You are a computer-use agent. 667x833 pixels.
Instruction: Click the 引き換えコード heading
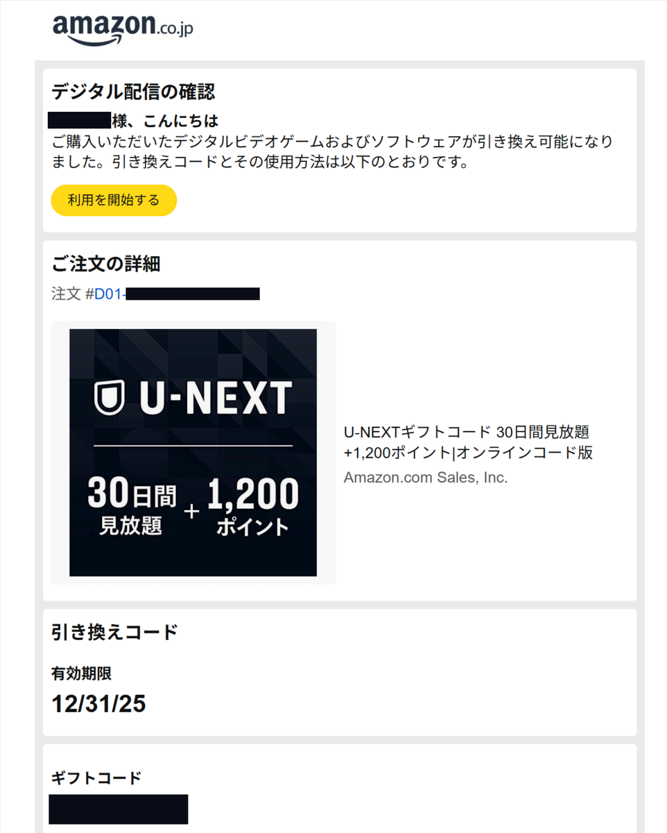[114, 632]
